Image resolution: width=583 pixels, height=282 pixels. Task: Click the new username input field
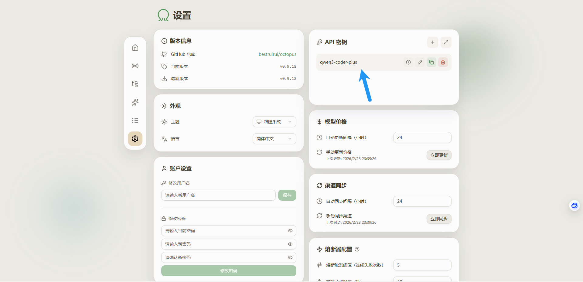218,195
